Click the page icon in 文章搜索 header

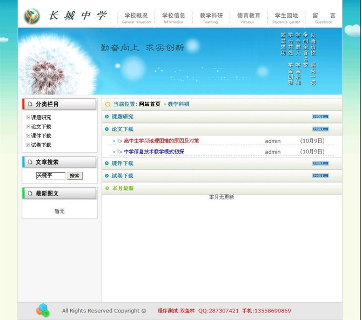[30, 162]
